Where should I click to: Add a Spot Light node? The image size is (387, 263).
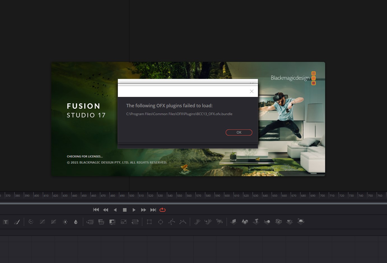click(290, 222)
